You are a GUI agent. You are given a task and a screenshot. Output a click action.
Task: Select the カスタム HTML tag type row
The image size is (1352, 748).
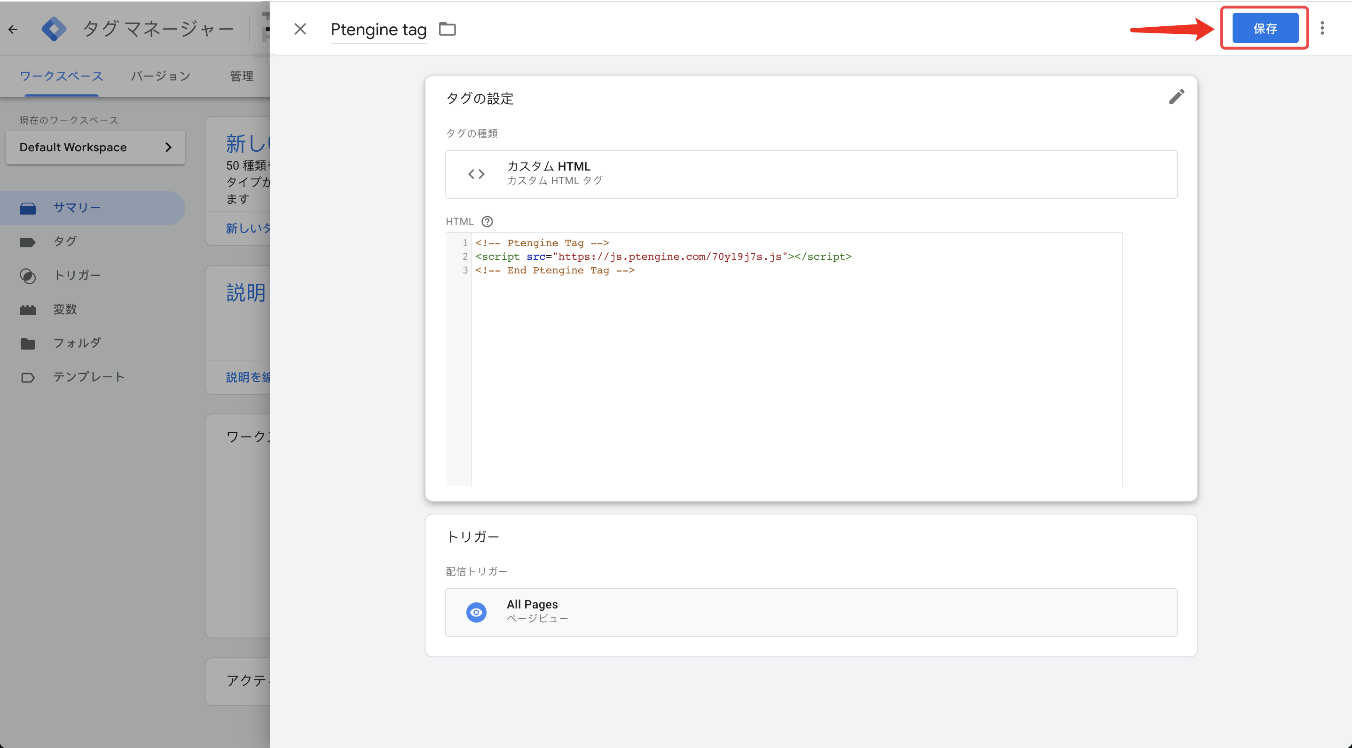click(811, 174)
